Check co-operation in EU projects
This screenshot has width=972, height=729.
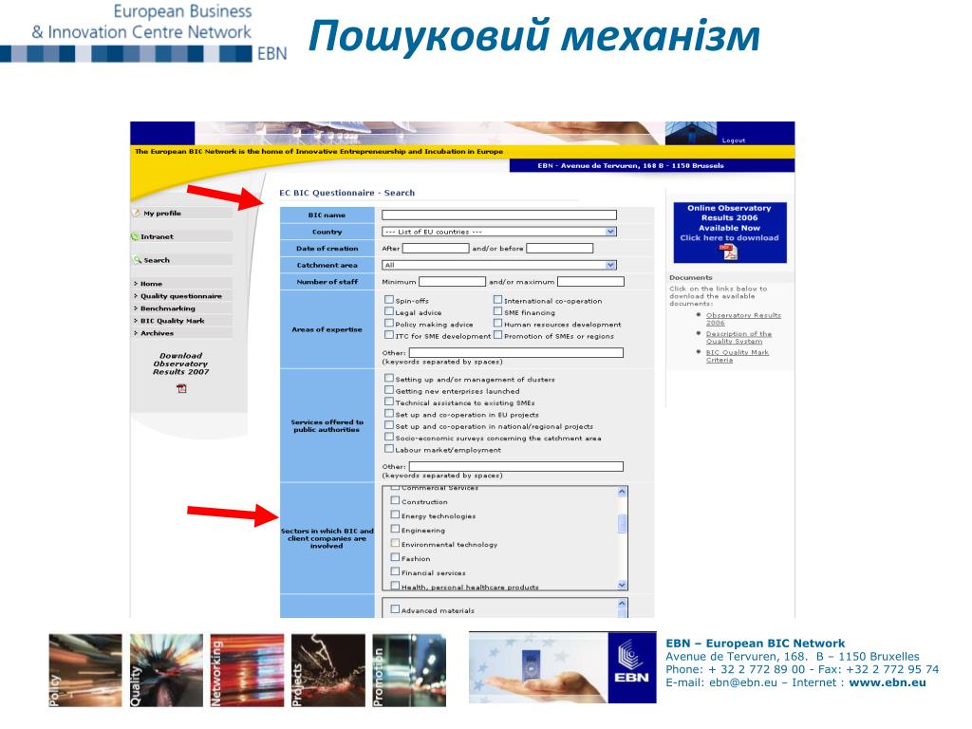388,414
